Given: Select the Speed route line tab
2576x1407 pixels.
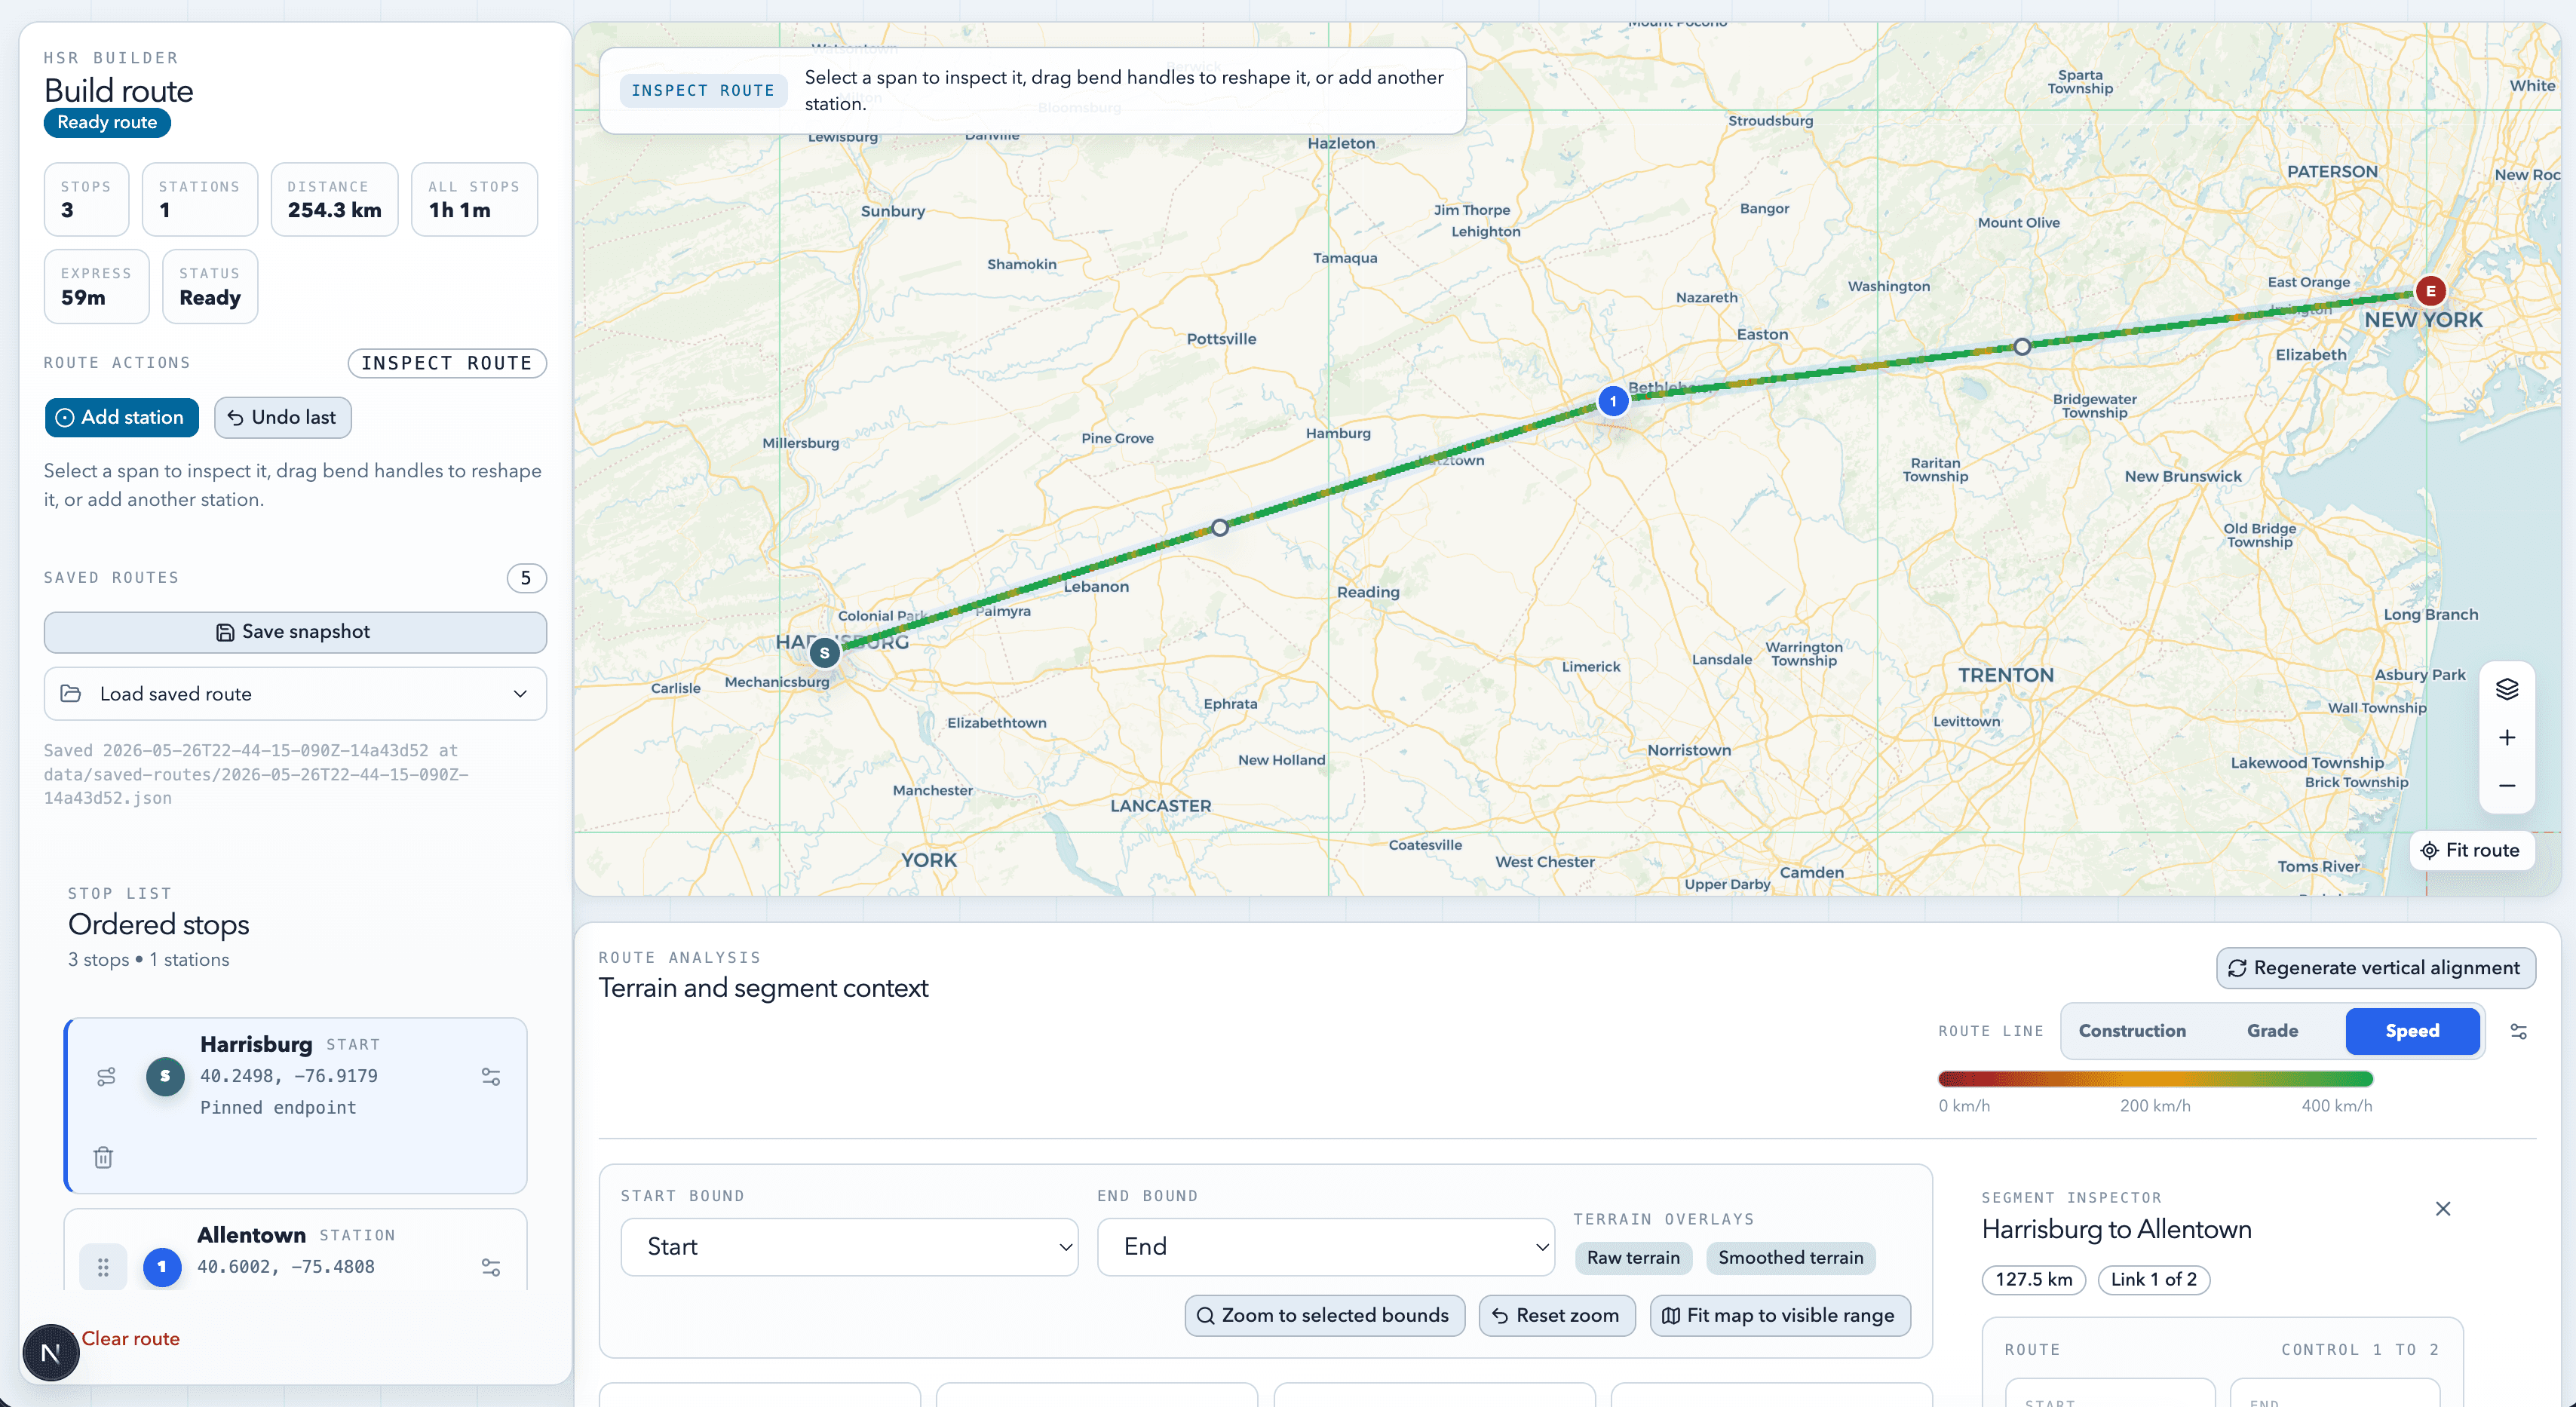Looking at the screenshot, I should click(2412, 1031).
